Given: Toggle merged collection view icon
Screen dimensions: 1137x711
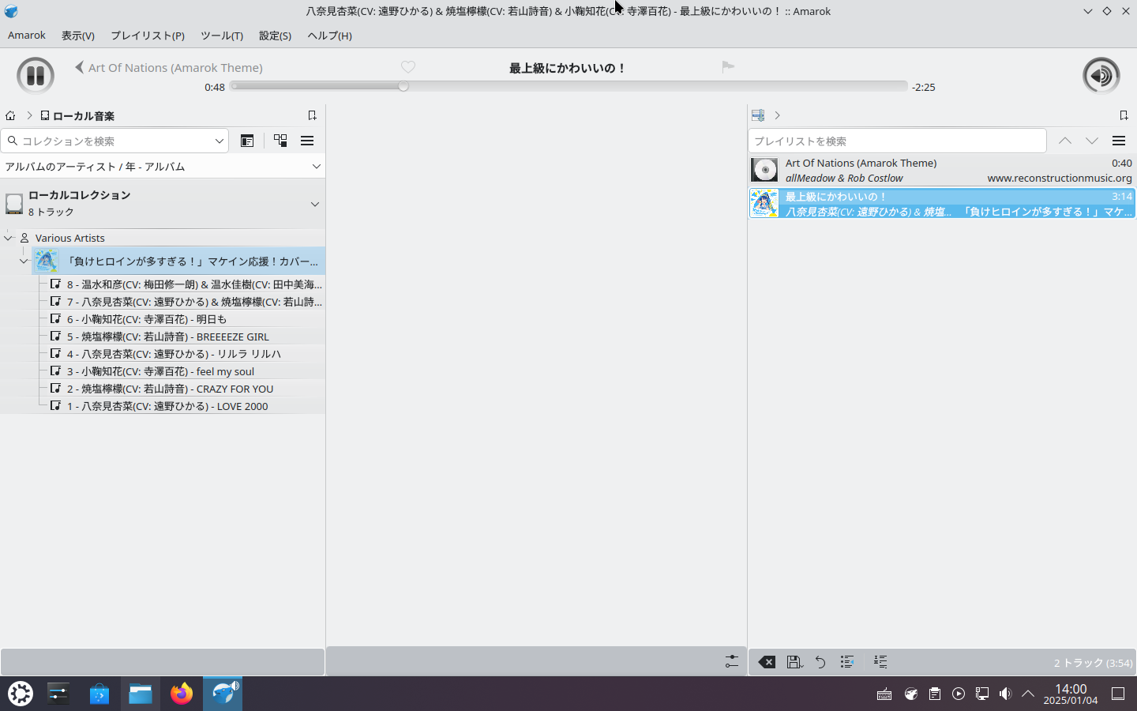Looking at the screenshot, I should 280,141.
